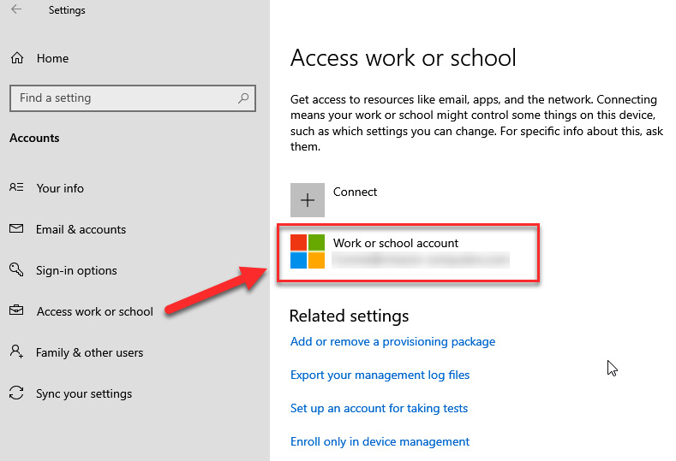This screenshot has width=676, height=461.
Task: Open Export your management log files link
Action: tap(380, 375)
